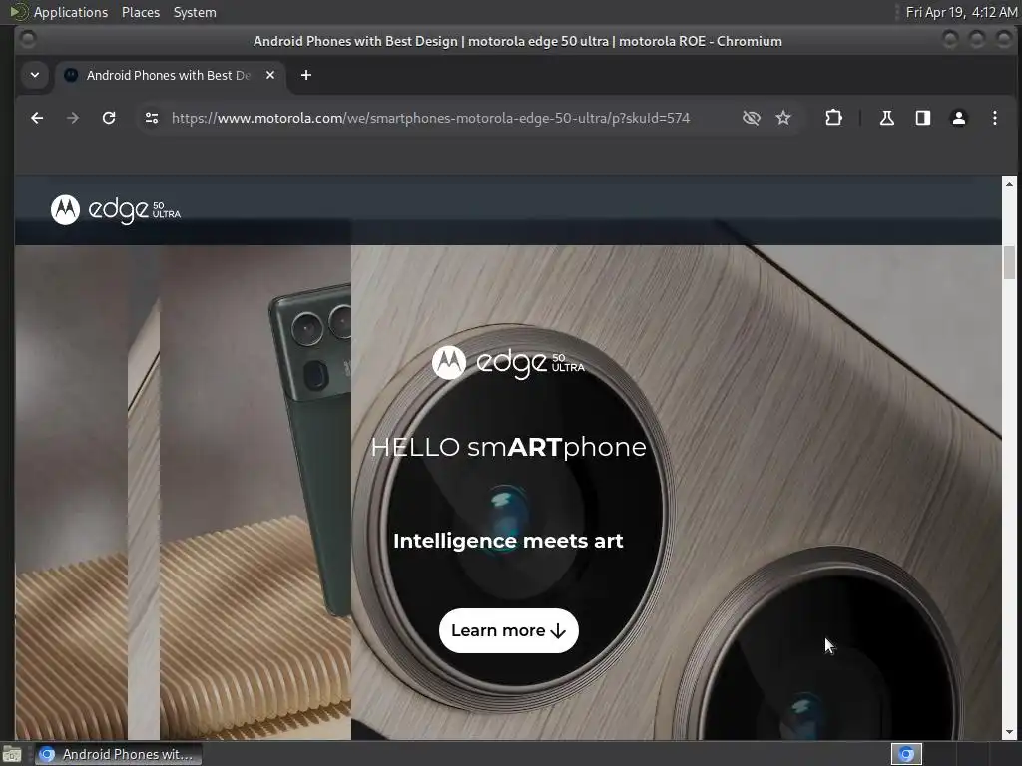View site information icon in address bar

[x=152, y=118]
